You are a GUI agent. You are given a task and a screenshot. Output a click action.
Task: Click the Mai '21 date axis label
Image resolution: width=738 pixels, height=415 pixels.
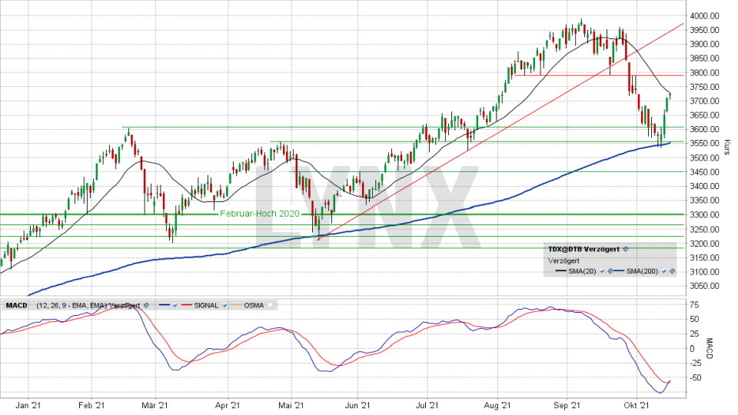pos(292,405)
